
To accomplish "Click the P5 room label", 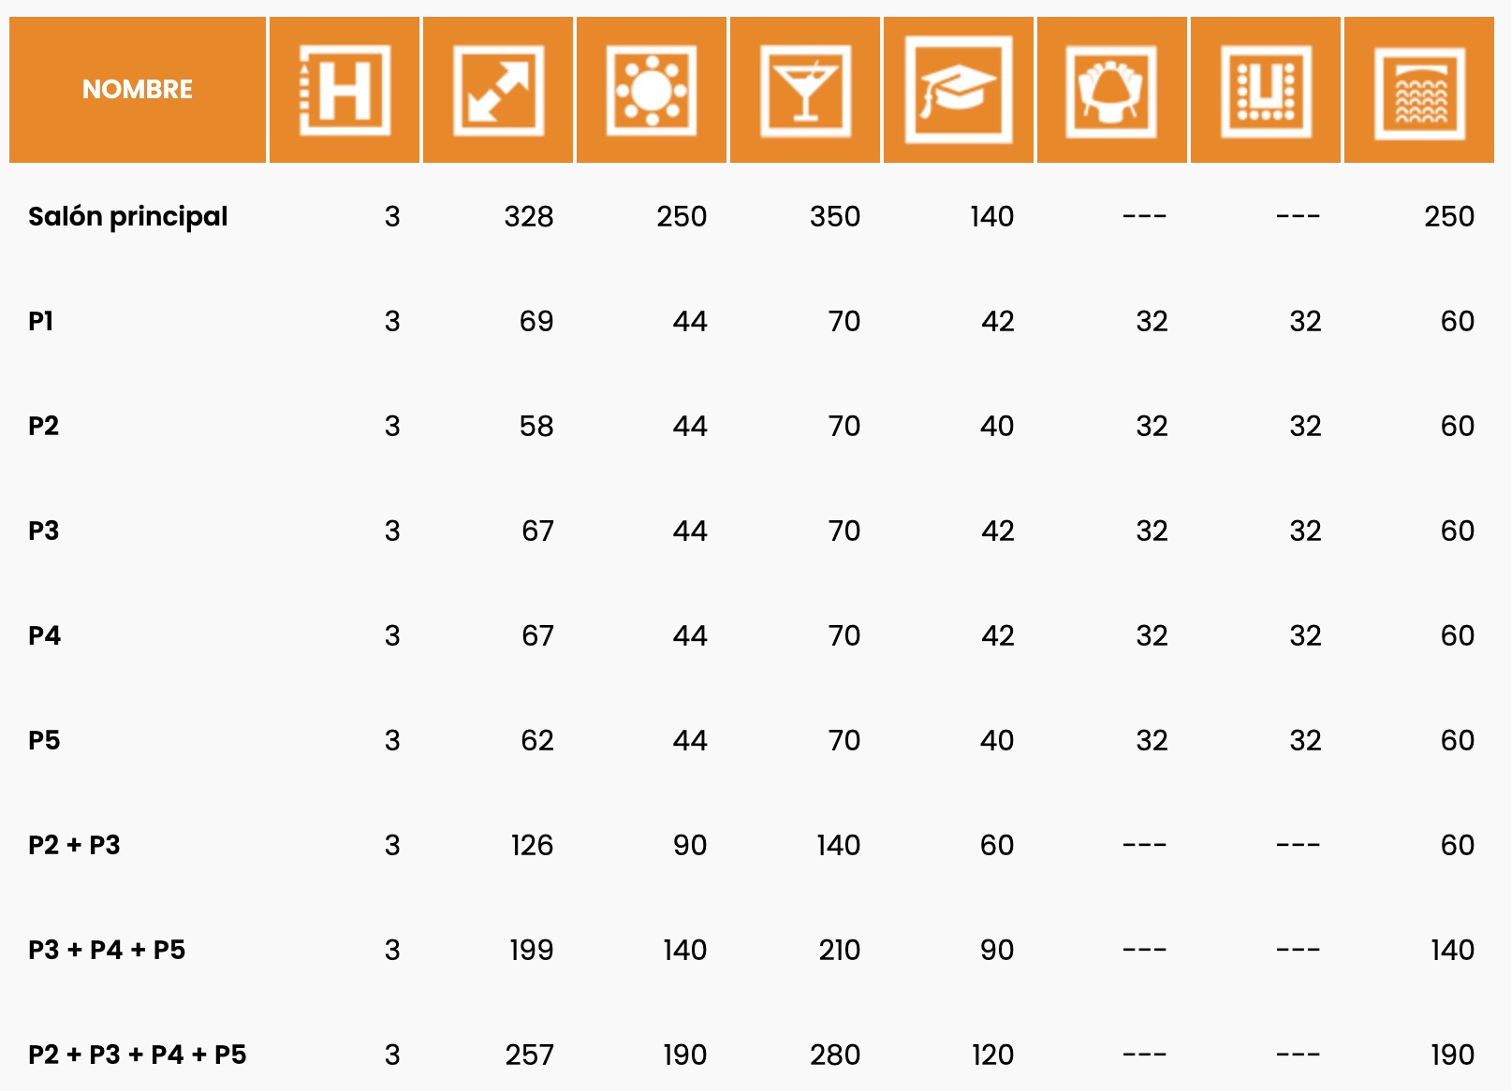I will tap(45, 741).
